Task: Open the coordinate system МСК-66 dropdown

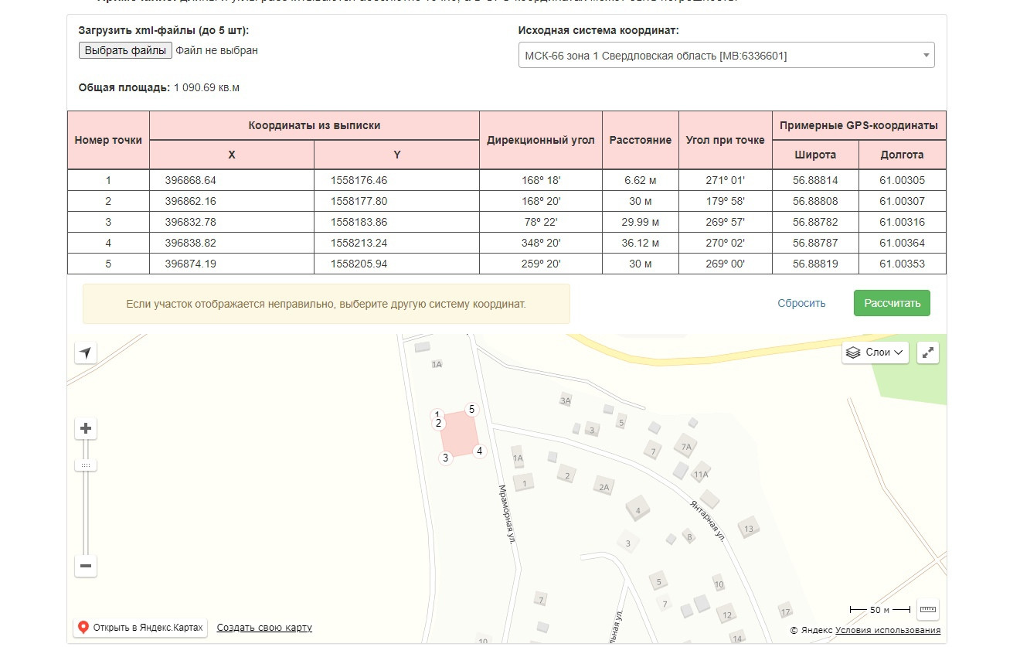Action: pos(726,56)
